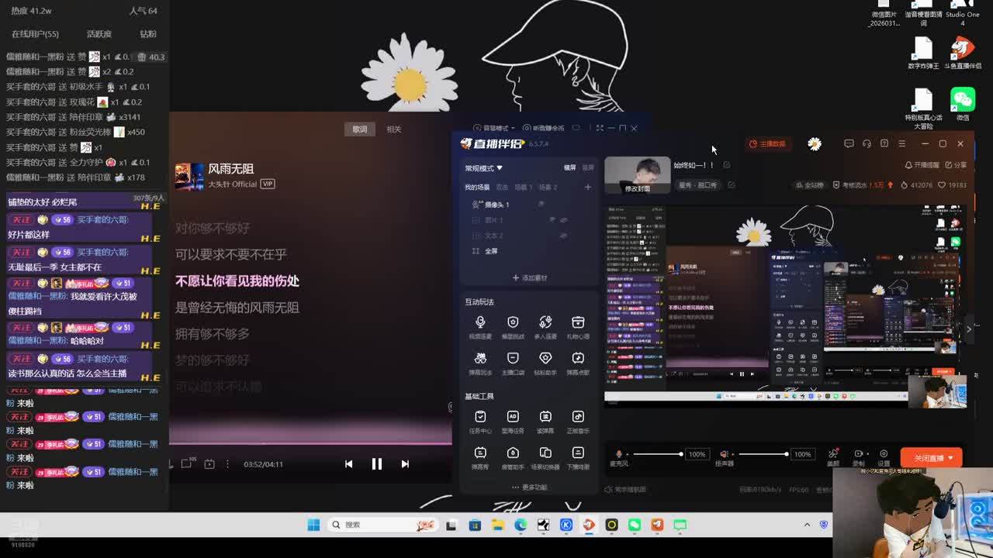993x558 pixels.
Task: Open the 关闭直播 button dropdown arrow
Action: tap(951, 458)
